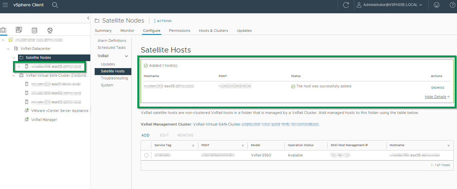Open Scheduled Tasks in Configure menu
The width and height of the screenshot is (457, 189).
[112, 47]
